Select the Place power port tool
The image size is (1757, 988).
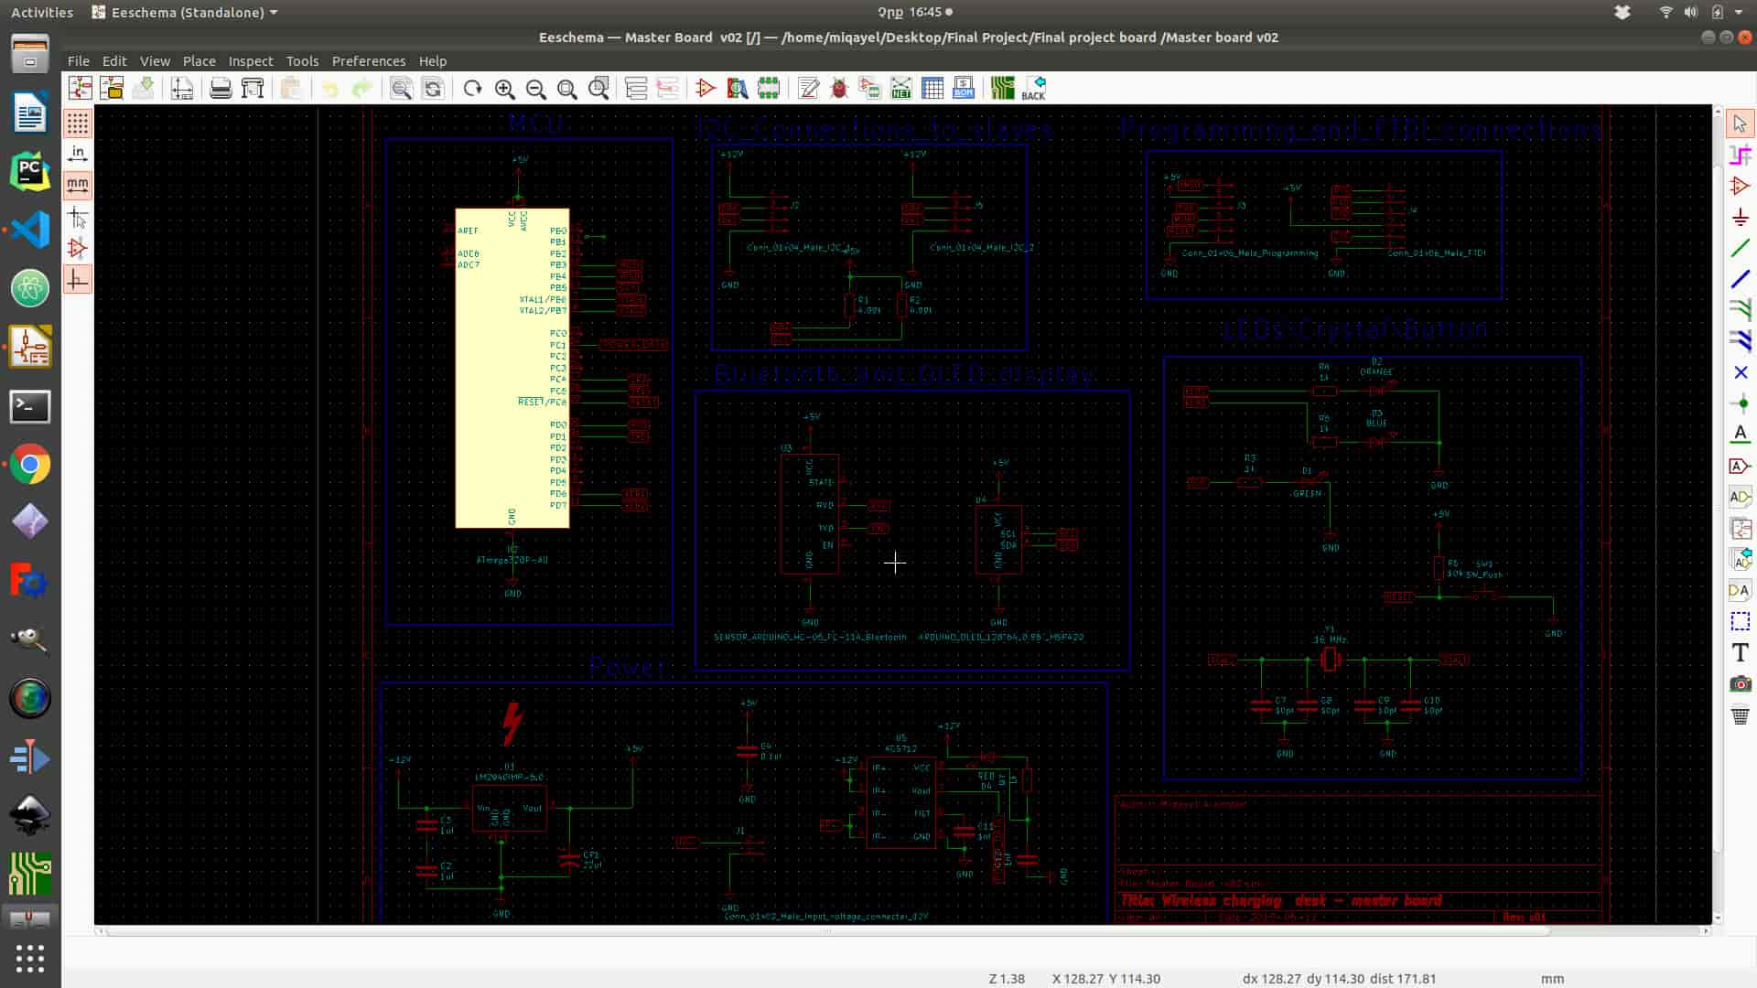(x=1740, y=218)
